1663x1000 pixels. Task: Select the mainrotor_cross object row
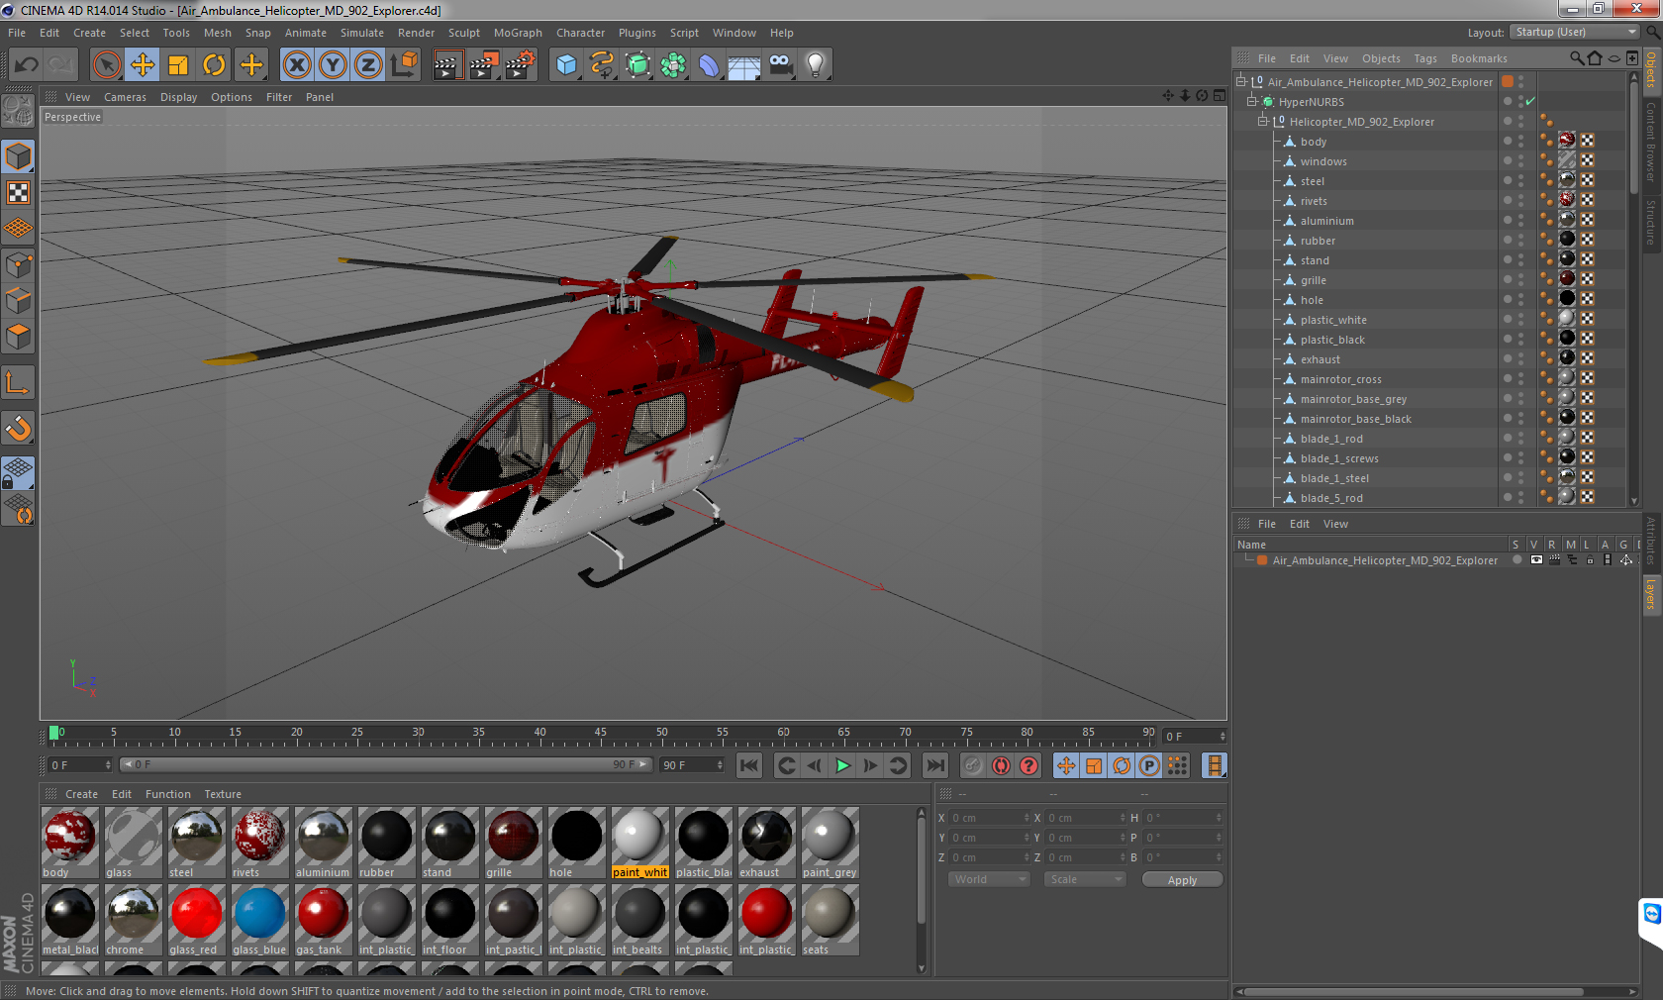pyautogui.click(x=1341, y=379)
